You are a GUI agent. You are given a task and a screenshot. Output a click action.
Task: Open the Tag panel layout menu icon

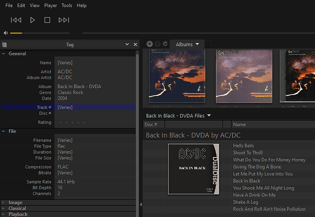[x=5, y=45]
